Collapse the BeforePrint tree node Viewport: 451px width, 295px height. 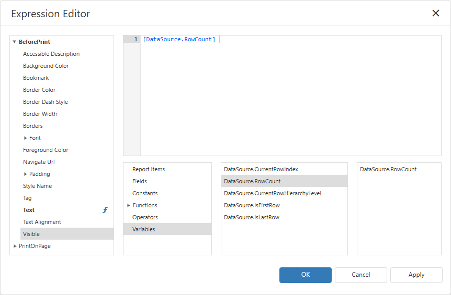coord(14,42)
